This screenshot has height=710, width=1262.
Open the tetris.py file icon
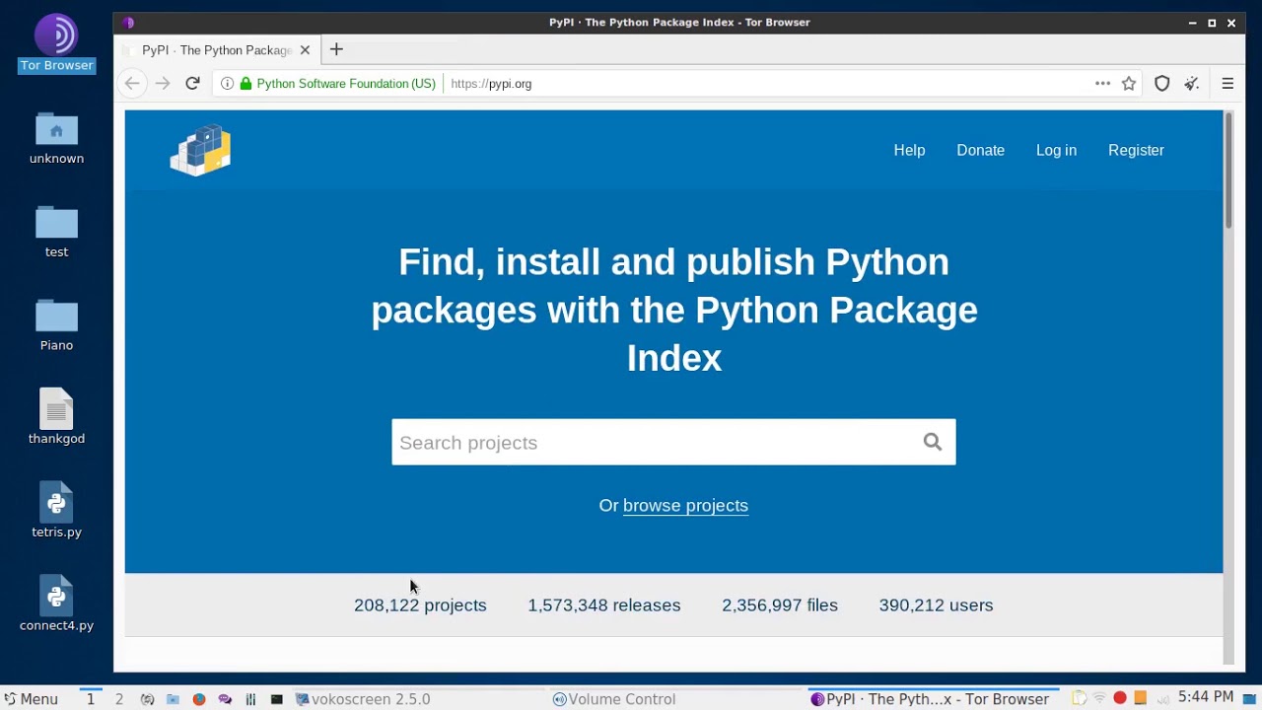pos(56,510)
